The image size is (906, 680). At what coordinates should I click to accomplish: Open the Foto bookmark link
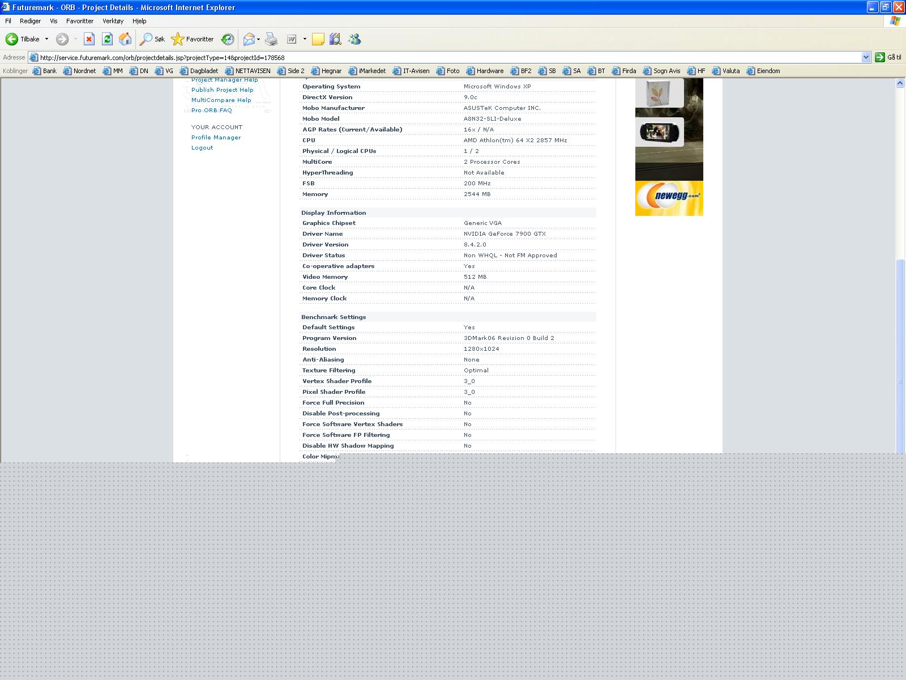[x=448, y=71]
